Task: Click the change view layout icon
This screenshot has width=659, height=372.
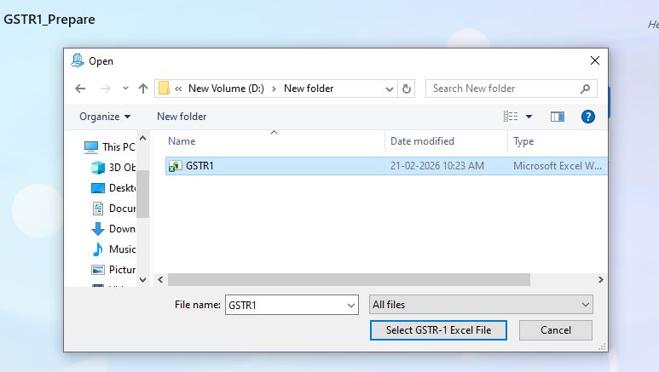Action: point(511,117)
